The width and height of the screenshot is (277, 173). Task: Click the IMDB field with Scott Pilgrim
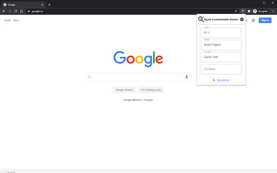pyautogui.click(x=221, y=45)
